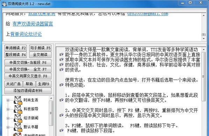
Task: Select the 经济新闻 category label
Action: click(31, 118)
